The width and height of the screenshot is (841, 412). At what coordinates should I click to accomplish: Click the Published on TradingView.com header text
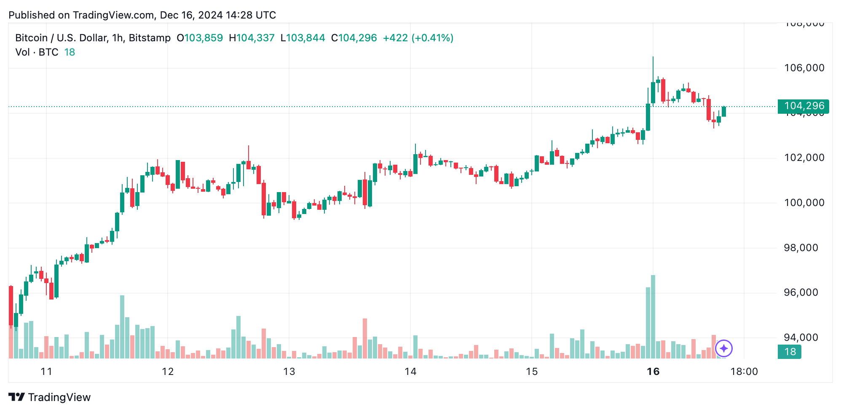[x=142, y=15]
